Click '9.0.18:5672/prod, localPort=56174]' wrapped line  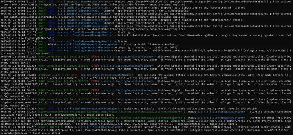coord(26,54)
